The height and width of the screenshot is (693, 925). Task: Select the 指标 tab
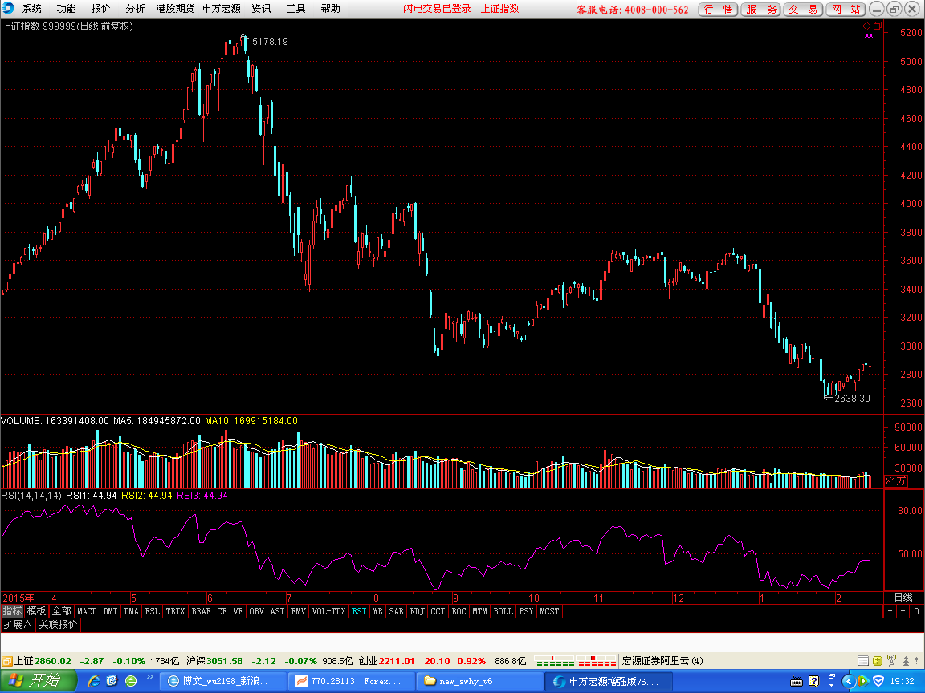click(12, 611)
